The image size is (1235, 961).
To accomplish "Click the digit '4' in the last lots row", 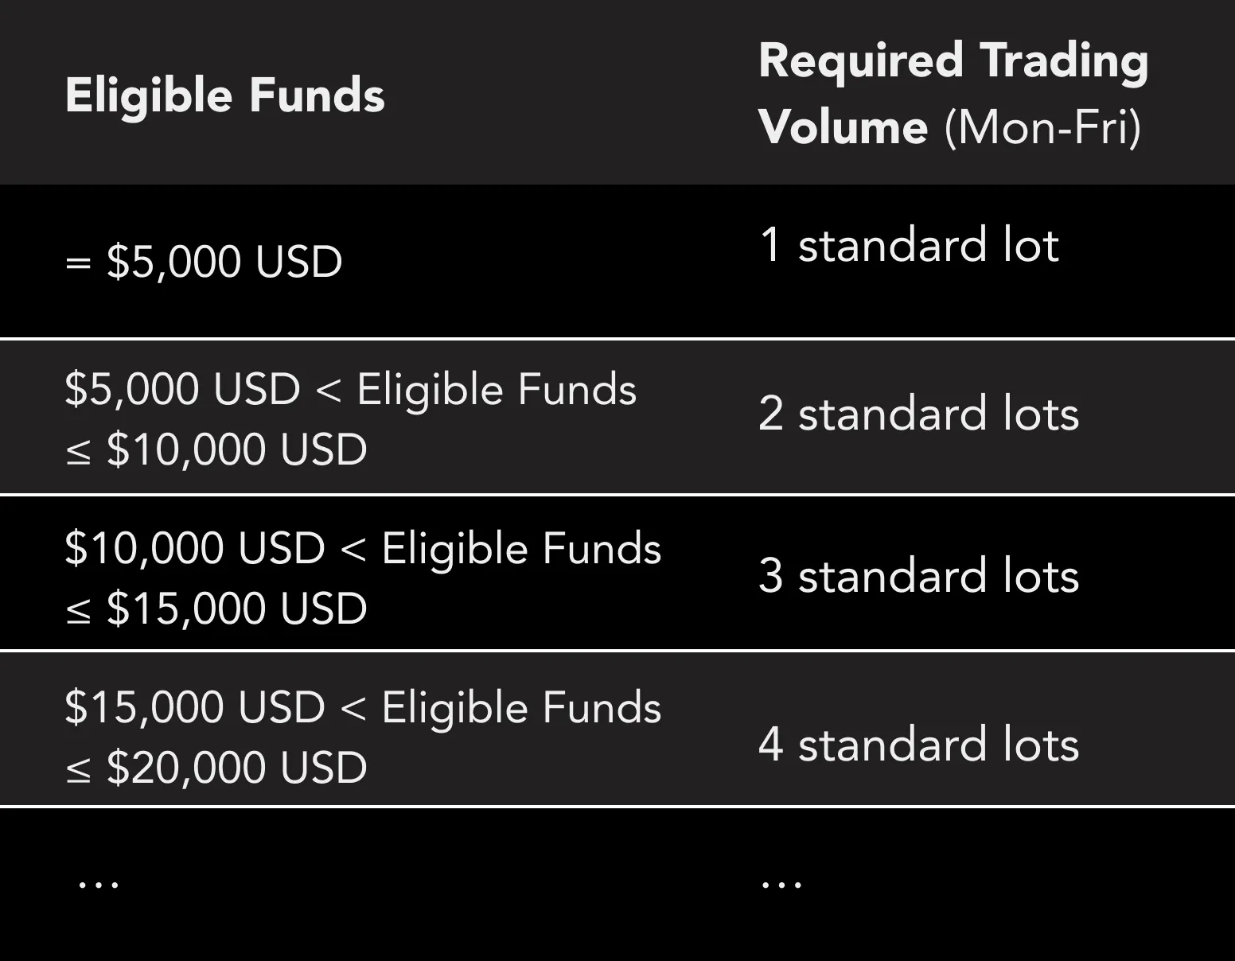I will point(770,745).
